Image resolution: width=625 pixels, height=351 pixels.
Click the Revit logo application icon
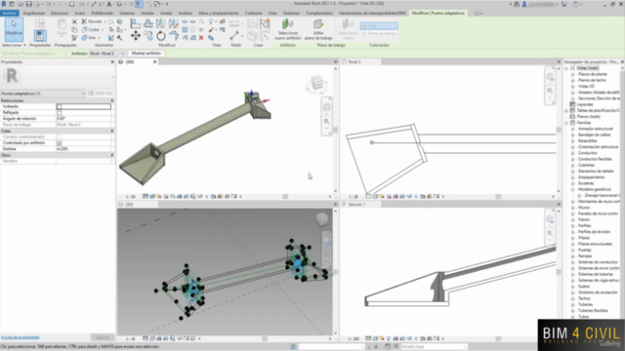pos(4,4)
